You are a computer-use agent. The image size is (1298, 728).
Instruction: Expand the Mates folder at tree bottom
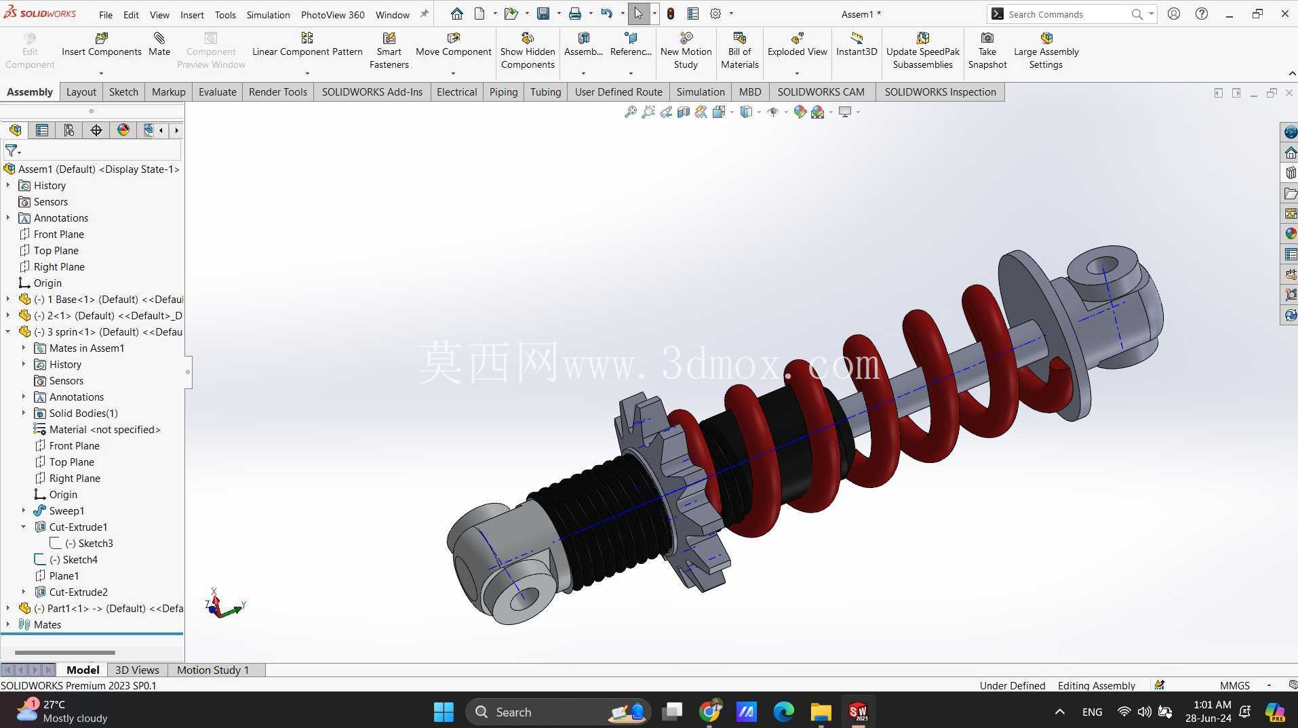pyautogui.click(x=8, y=624)
